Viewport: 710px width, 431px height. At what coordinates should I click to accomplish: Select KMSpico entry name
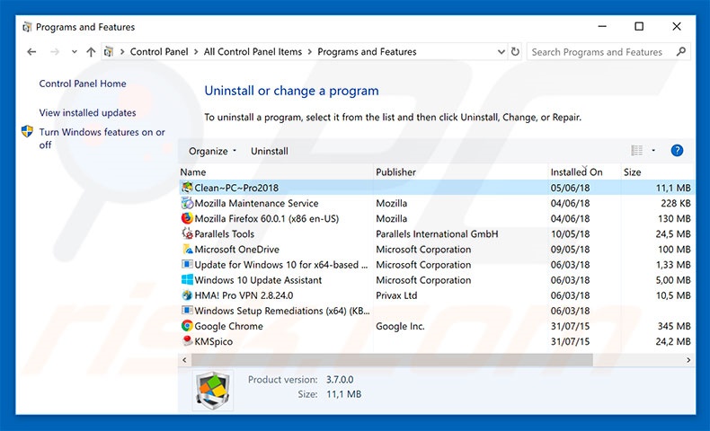[213, 341]
